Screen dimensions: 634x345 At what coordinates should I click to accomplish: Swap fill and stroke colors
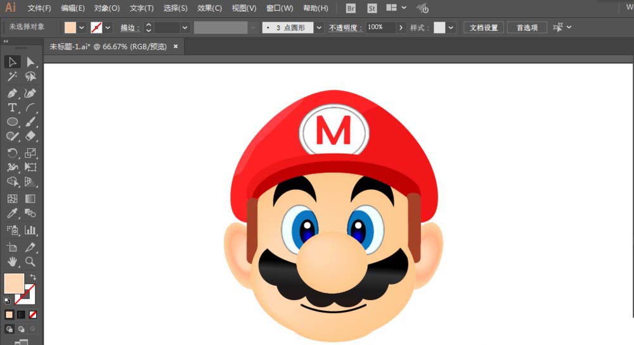33,277
